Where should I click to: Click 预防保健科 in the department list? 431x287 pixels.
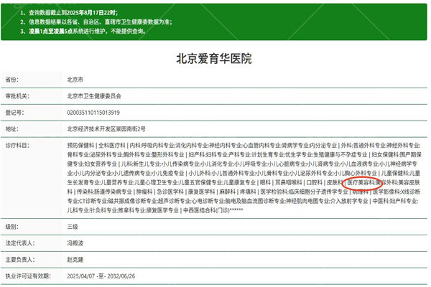point(80,145)
